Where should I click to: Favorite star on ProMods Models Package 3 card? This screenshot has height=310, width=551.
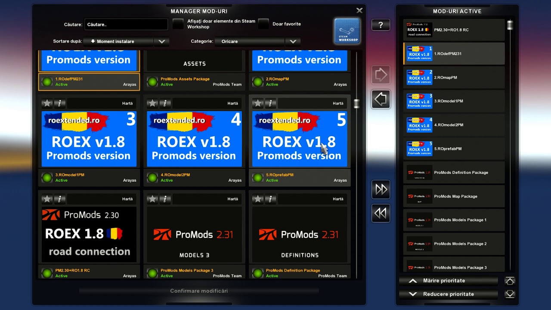pyautogui.click(x=152, y=199)
